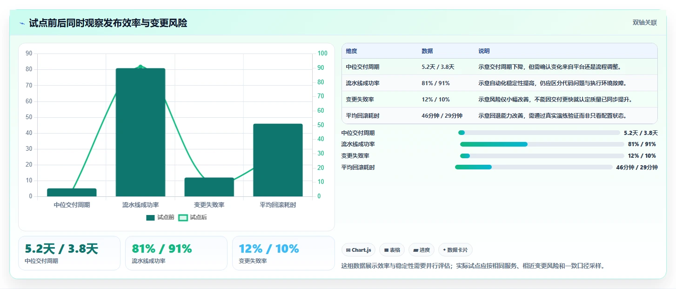676x289 pixels.
Task: Click 流水线成功率 x-axis label
Action: click(141, 205)
